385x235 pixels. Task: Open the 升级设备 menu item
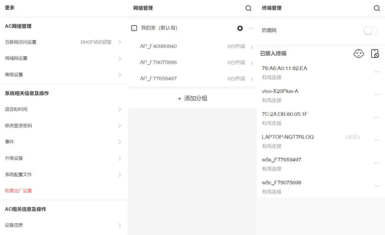(x=63, y=158)
